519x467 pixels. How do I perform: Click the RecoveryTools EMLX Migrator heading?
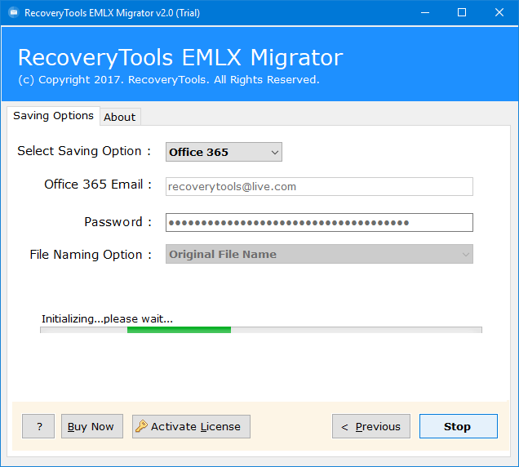[x=180, y=58]
